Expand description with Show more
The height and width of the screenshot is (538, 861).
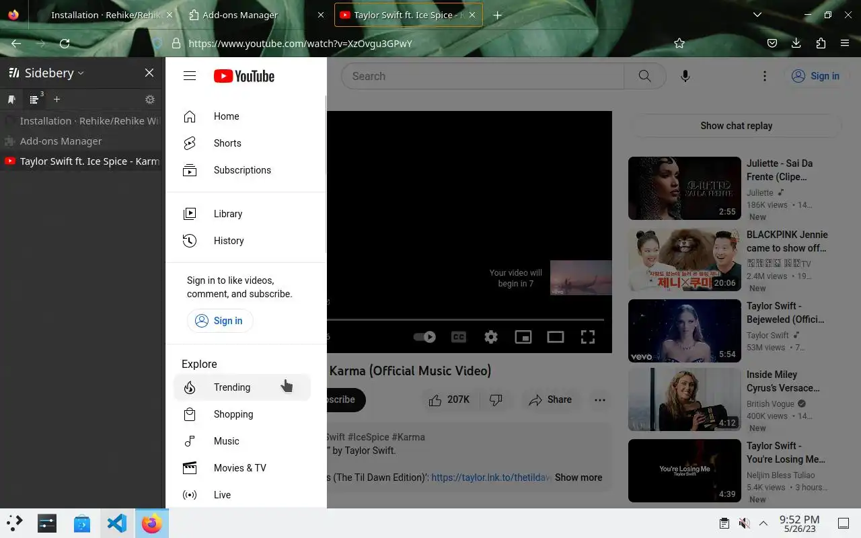578,477
